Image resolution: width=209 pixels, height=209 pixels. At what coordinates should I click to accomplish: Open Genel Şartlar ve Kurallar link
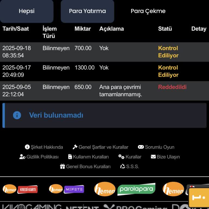(103, 147)
